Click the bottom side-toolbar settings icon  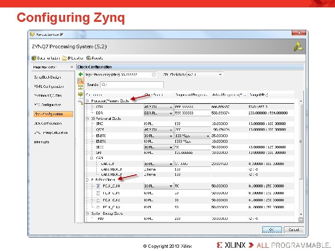[80, 102]
